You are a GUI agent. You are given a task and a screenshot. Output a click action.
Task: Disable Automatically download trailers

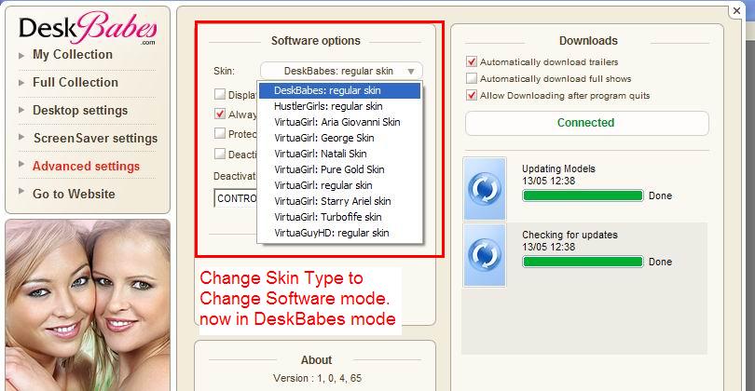point(472,61)
